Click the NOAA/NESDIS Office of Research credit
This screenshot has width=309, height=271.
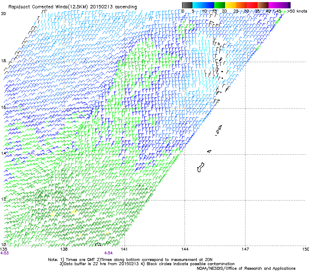coord(246,268)
